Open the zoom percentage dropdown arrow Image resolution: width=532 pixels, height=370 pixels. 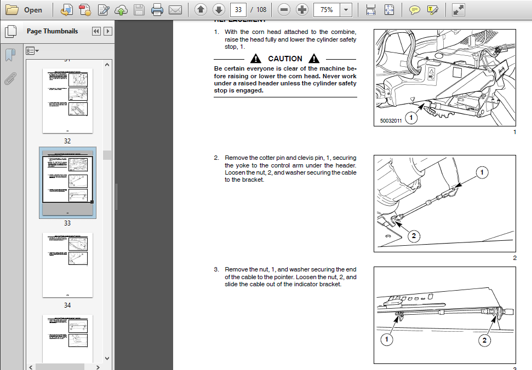[346, 10]
